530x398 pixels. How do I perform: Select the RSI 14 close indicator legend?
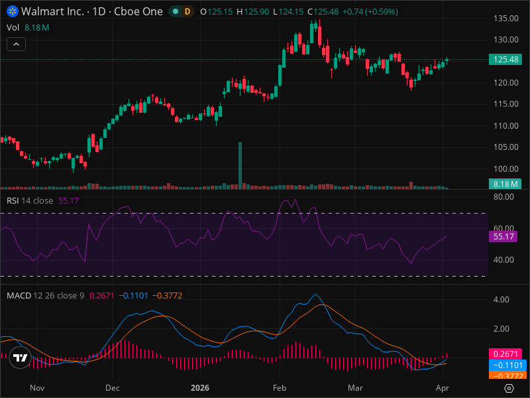click(42, 201)
